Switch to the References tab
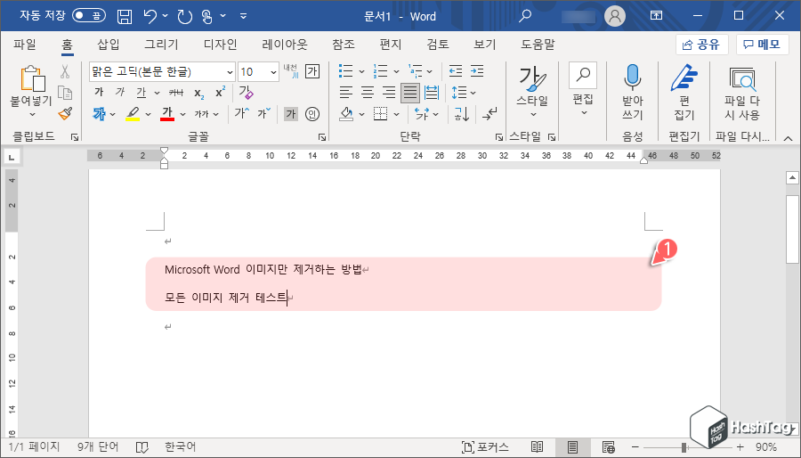This screenshot has width=801, height=458. (x=344, y=45)
